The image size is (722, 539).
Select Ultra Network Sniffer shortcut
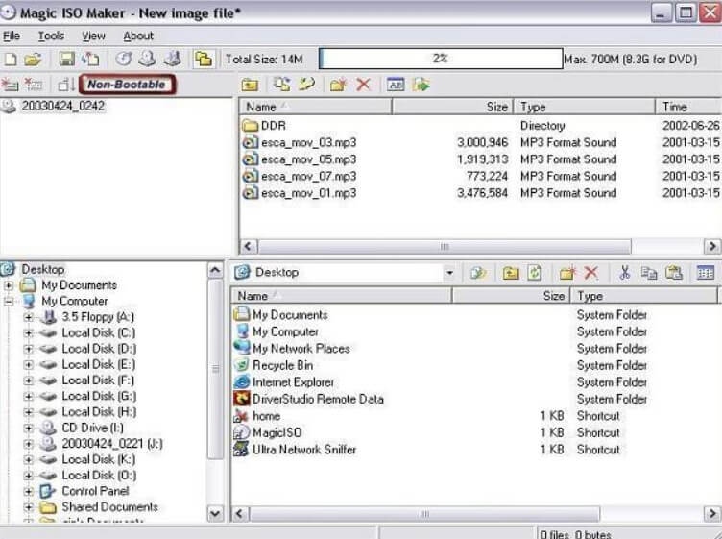pos(304,450)
